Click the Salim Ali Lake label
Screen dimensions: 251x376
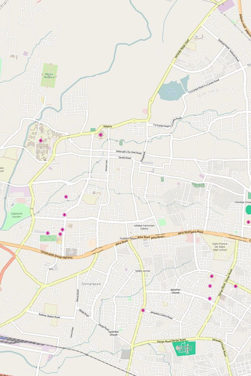point(171,91)
